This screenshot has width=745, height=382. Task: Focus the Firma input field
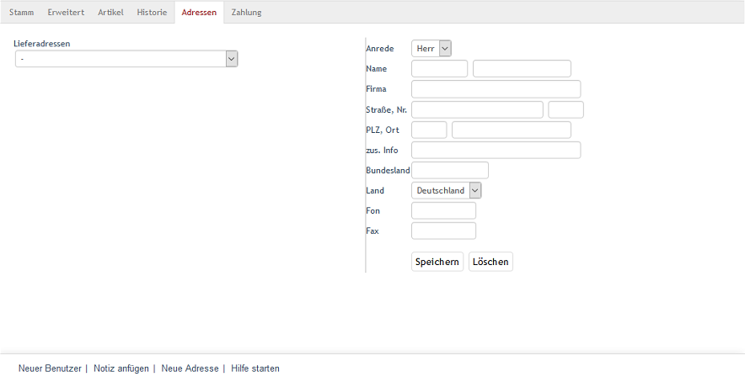(496, 89)
